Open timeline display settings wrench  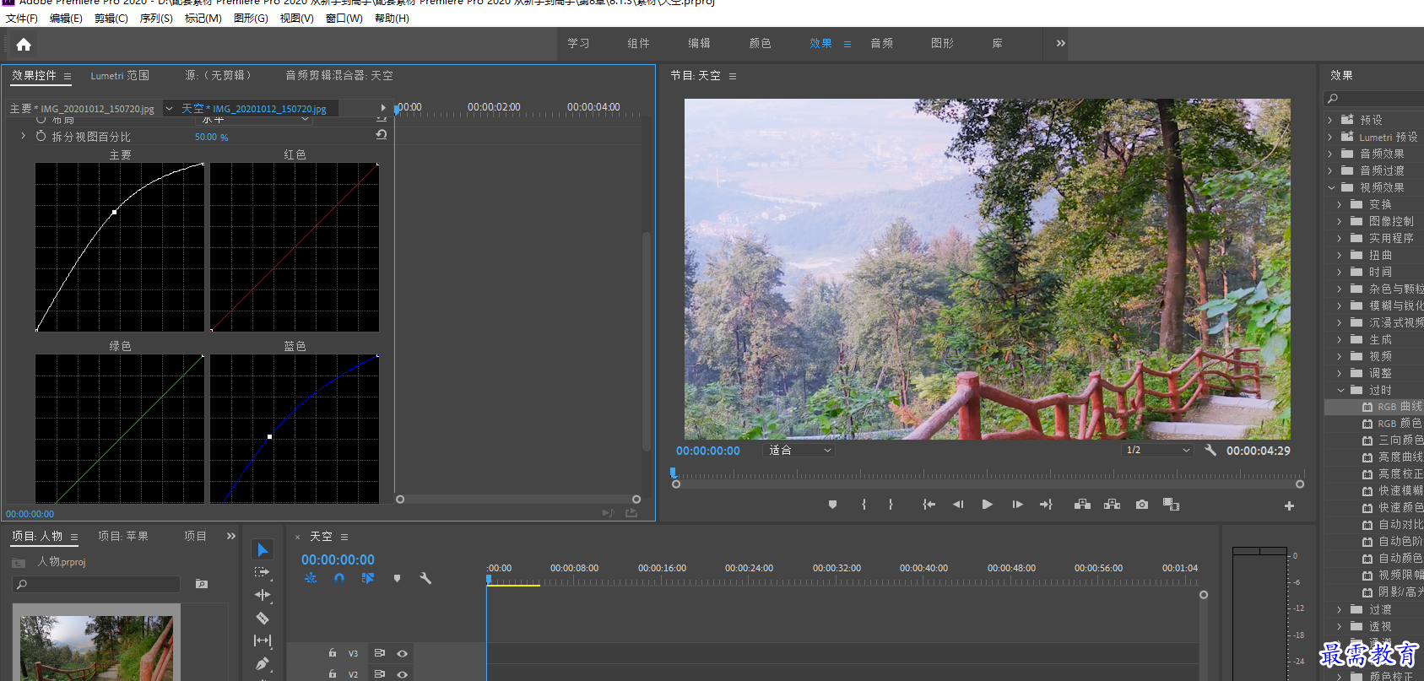tap(425, 579)
